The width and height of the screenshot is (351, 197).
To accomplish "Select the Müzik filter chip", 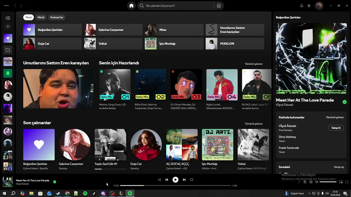I will click(x=41, y=17).
